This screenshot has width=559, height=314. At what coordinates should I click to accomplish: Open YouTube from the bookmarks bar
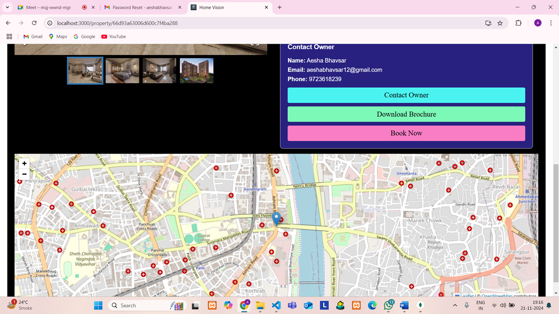pyautogui.click(x=113, y=36)
